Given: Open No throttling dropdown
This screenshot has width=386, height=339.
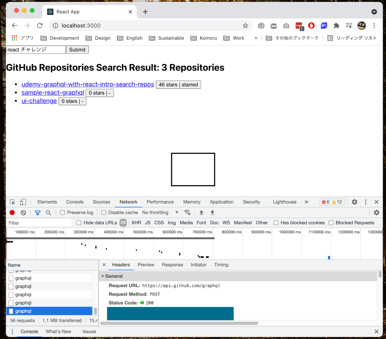Looking at the screenshot, I should pyautogui.click(x=160, y=212).
